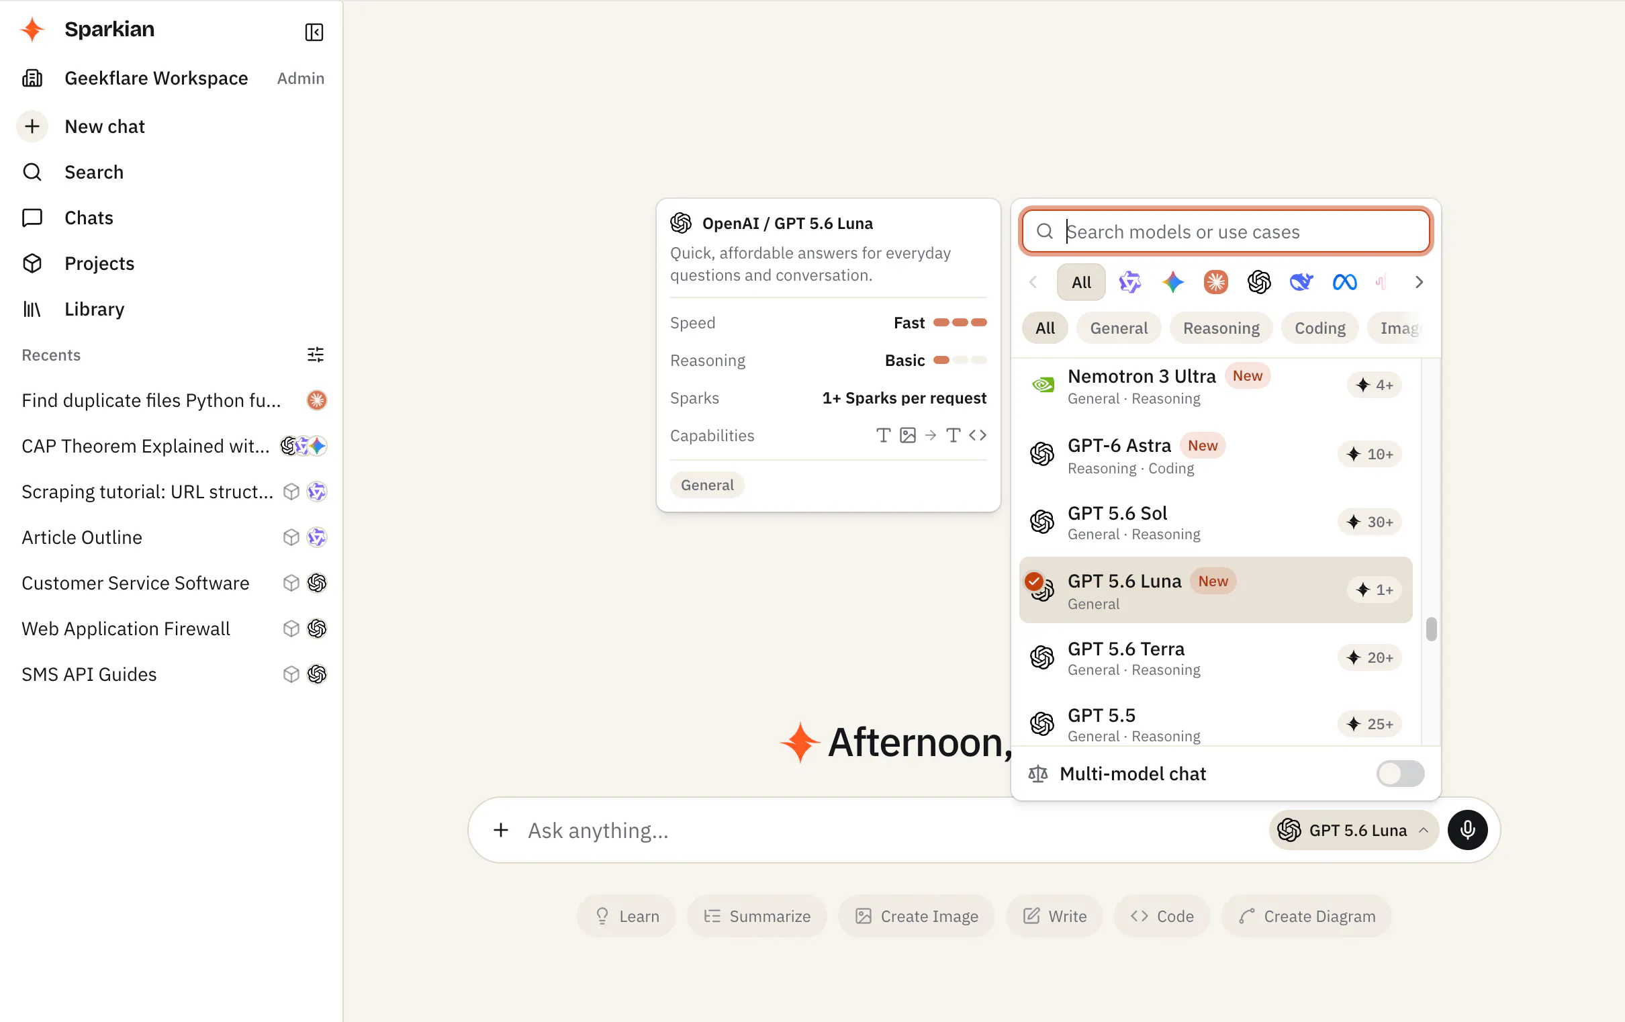Choose the Nemotron 3 Ultra model
1625x1022 pixels.
pyautogui.click(x=1215, y=386)
